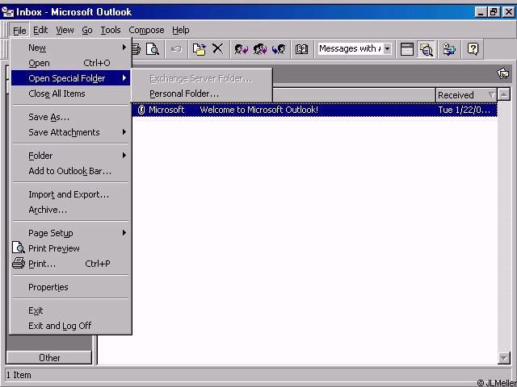Click the Reply toolbar icon
This screenshot has width=517, height=387.
coord(241,49)
